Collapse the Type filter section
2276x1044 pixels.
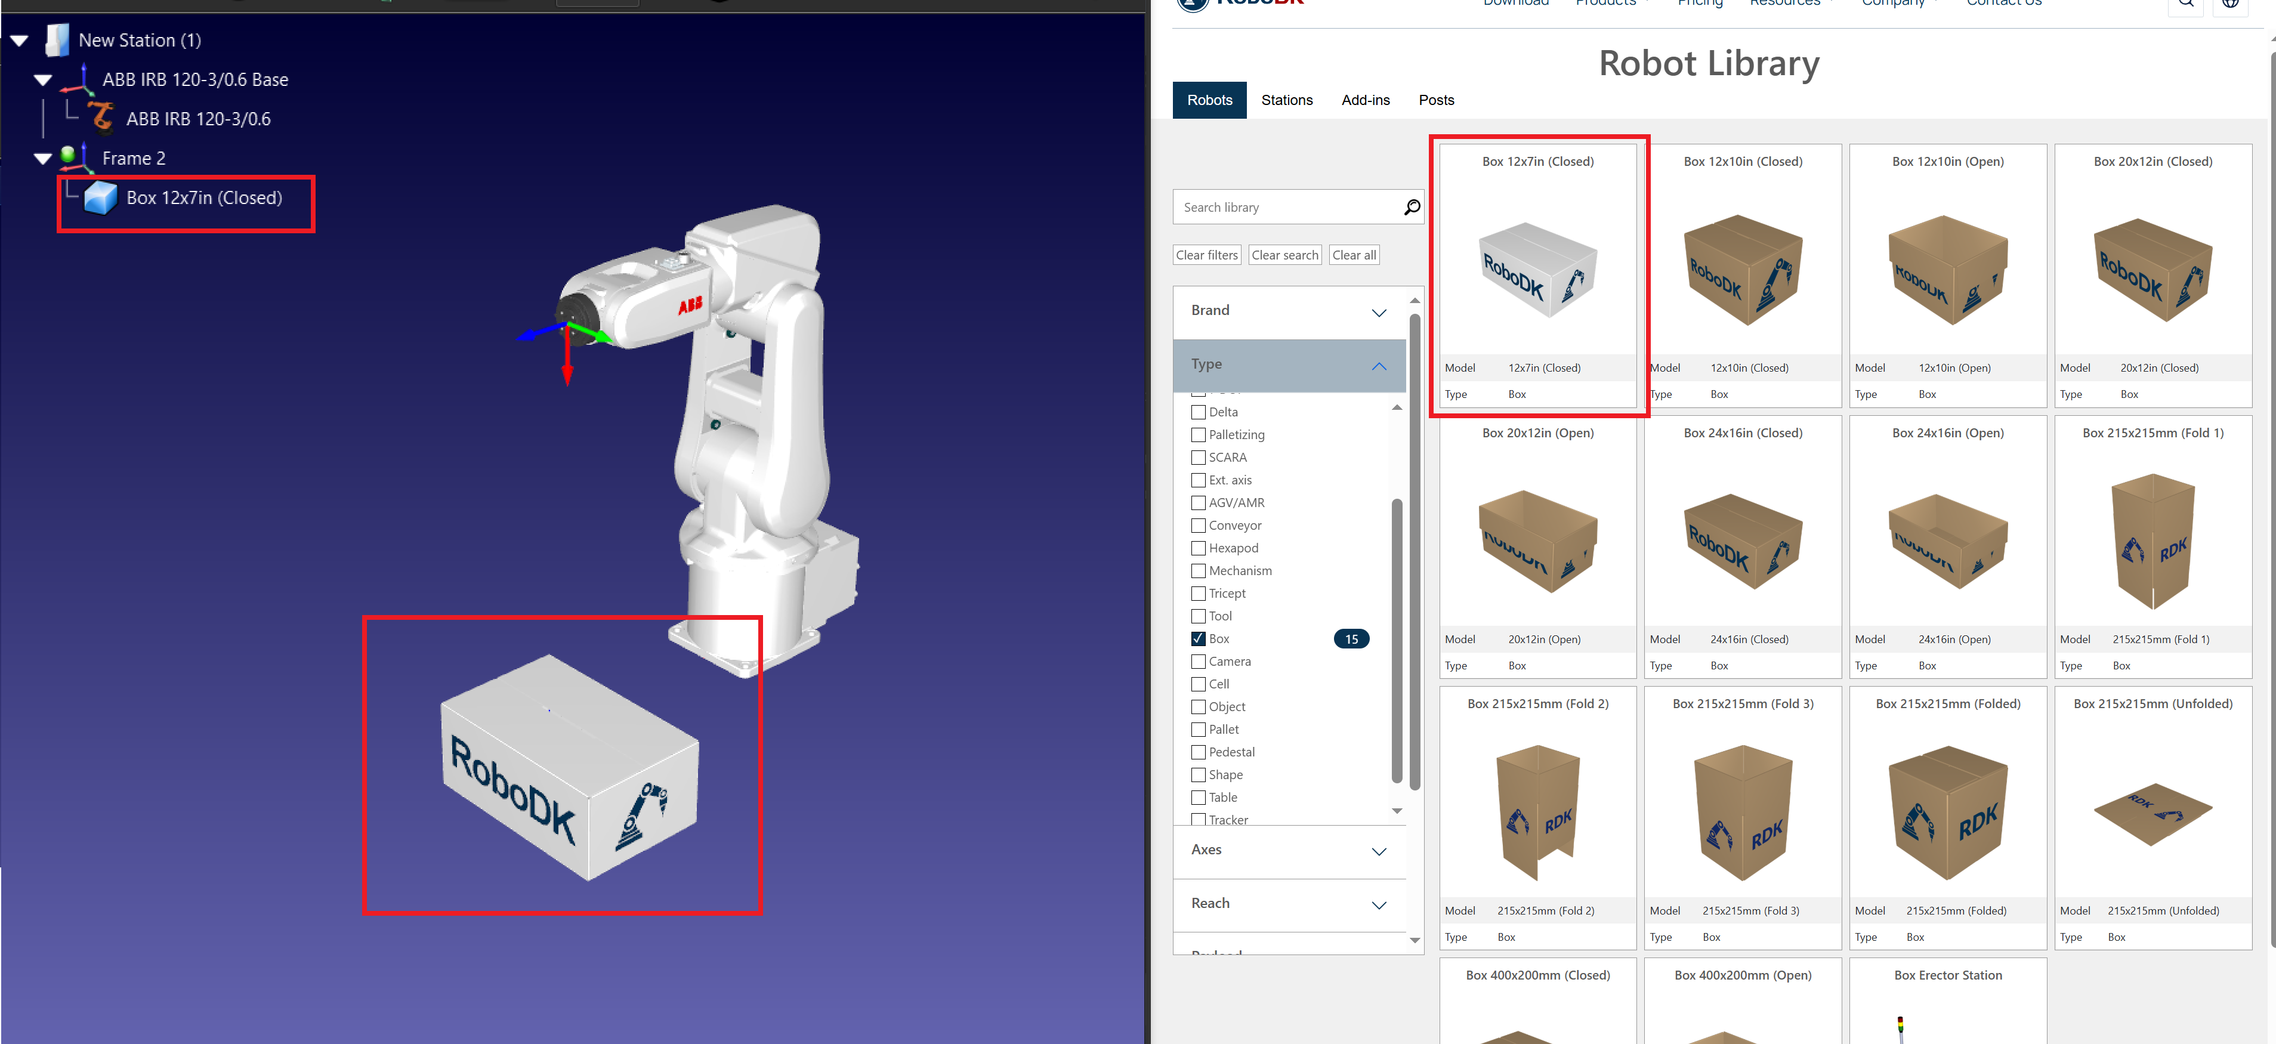tap(1379, 366)
